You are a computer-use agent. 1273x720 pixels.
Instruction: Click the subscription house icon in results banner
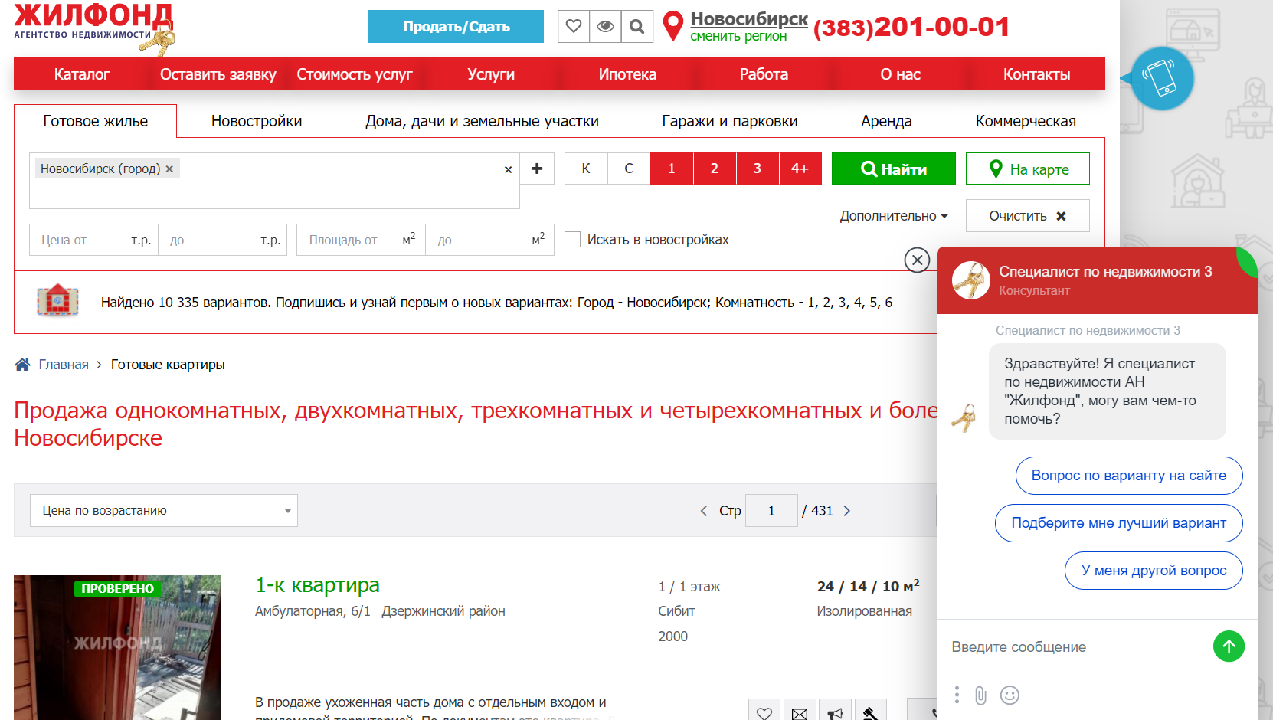[57, 301]
